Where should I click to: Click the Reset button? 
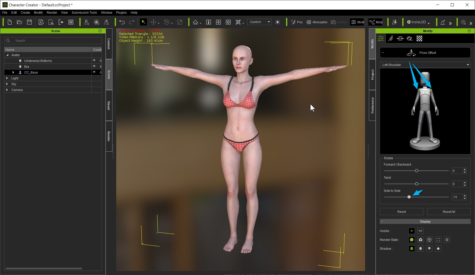pyautogui.click(x=401, y=212)
